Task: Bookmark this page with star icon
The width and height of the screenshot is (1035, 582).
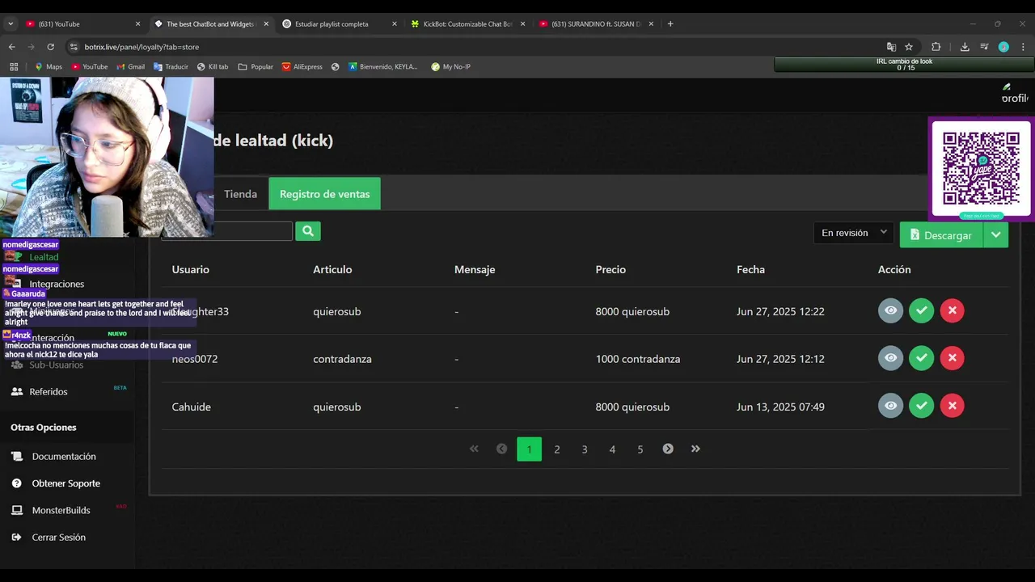Action: tap(909, 47)
